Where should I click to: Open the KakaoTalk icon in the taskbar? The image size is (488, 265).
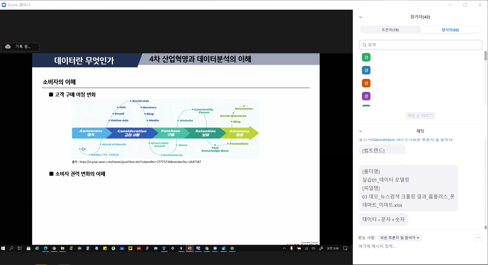pyautogui.click(x=130, y=249)
